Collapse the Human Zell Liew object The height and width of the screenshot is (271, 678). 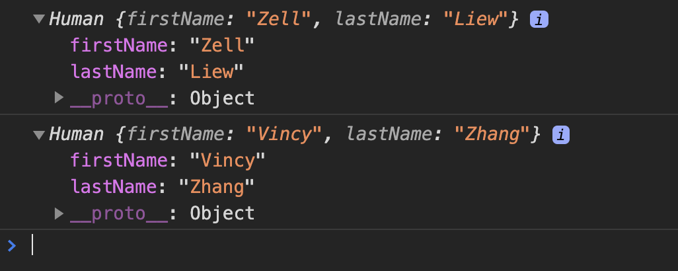tap(39, 20)
